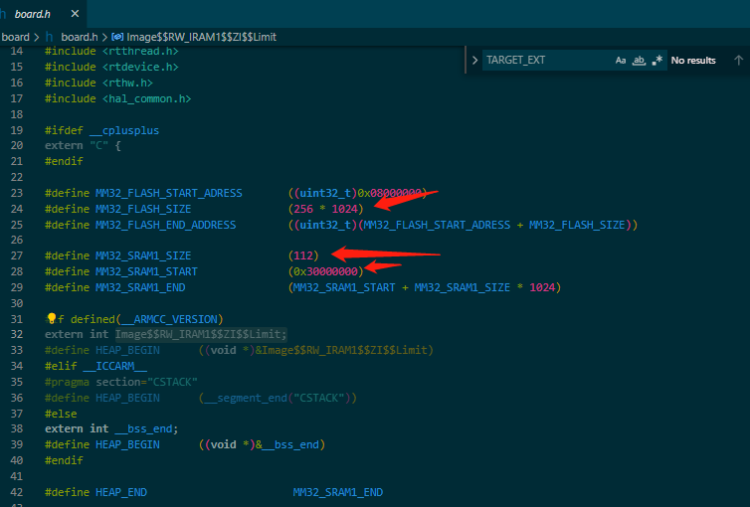Viewport: 750px width, 507px height.
Task: Click MM32_FLASH_END_ADDRESS macro name
Action: (165, 225)
